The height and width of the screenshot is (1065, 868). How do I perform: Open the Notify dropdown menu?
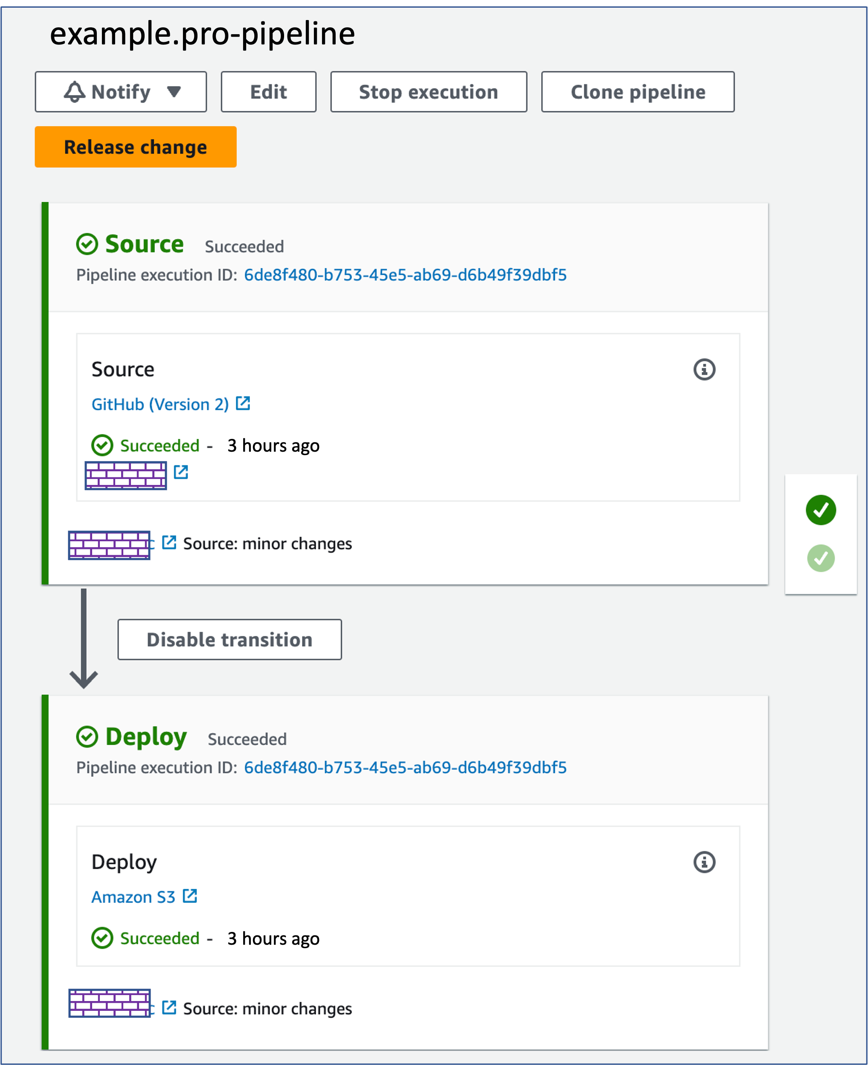[x=121, y=92]
